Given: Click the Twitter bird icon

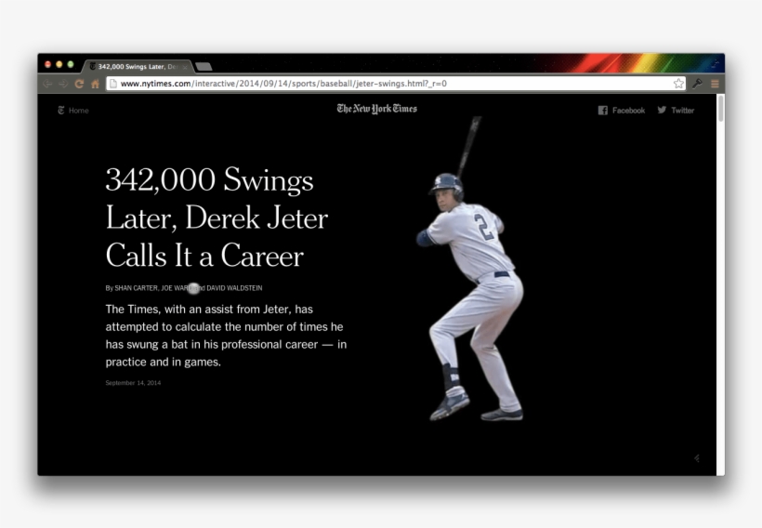Looking at the screenshot, I should (662, 110).
